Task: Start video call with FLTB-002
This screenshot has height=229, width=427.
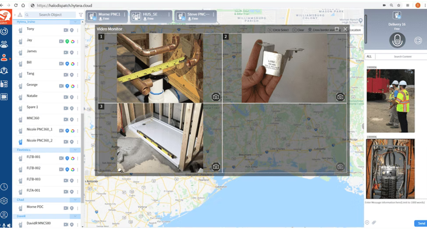Action: 61,169
